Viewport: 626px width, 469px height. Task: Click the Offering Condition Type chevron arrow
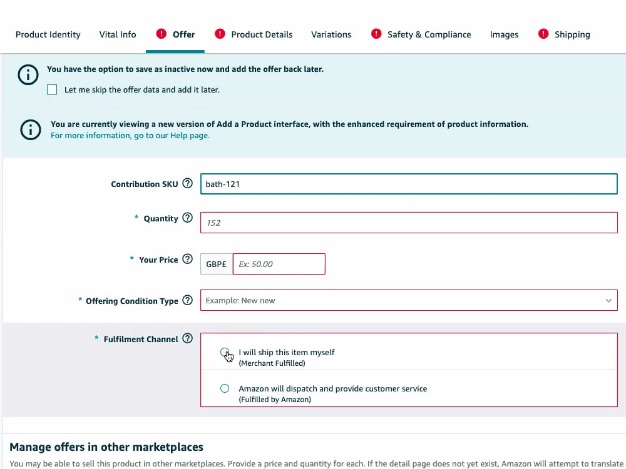(608, 301)
